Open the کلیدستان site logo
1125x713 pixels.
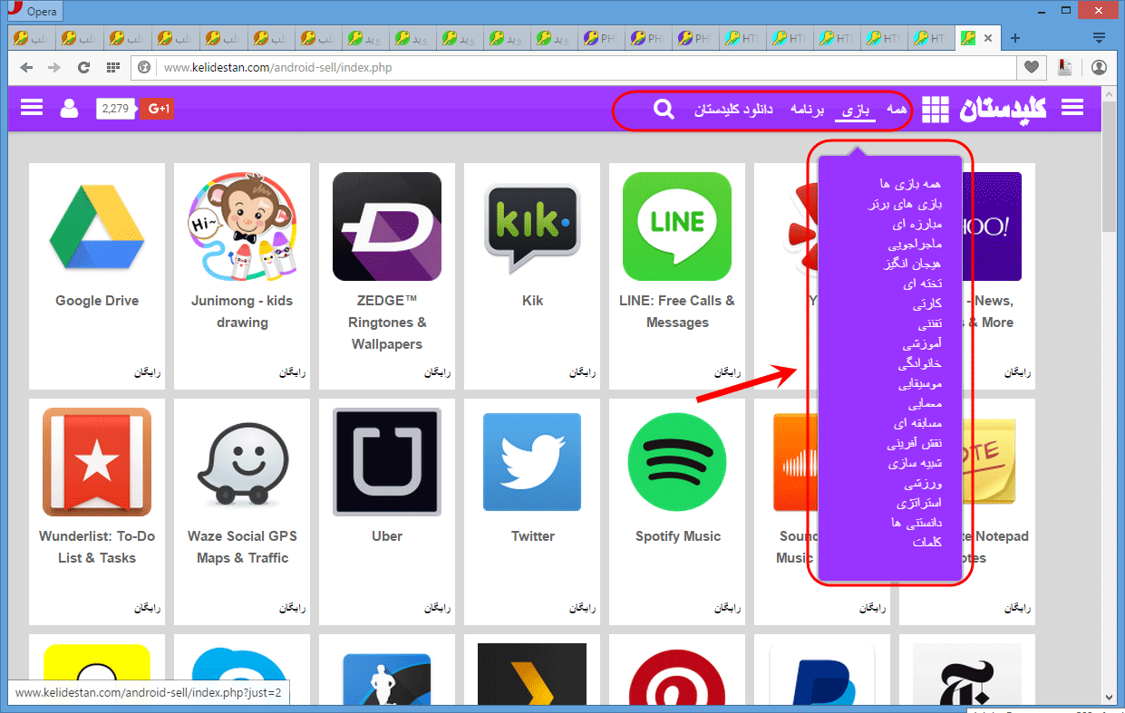(x=1004, y=109)
